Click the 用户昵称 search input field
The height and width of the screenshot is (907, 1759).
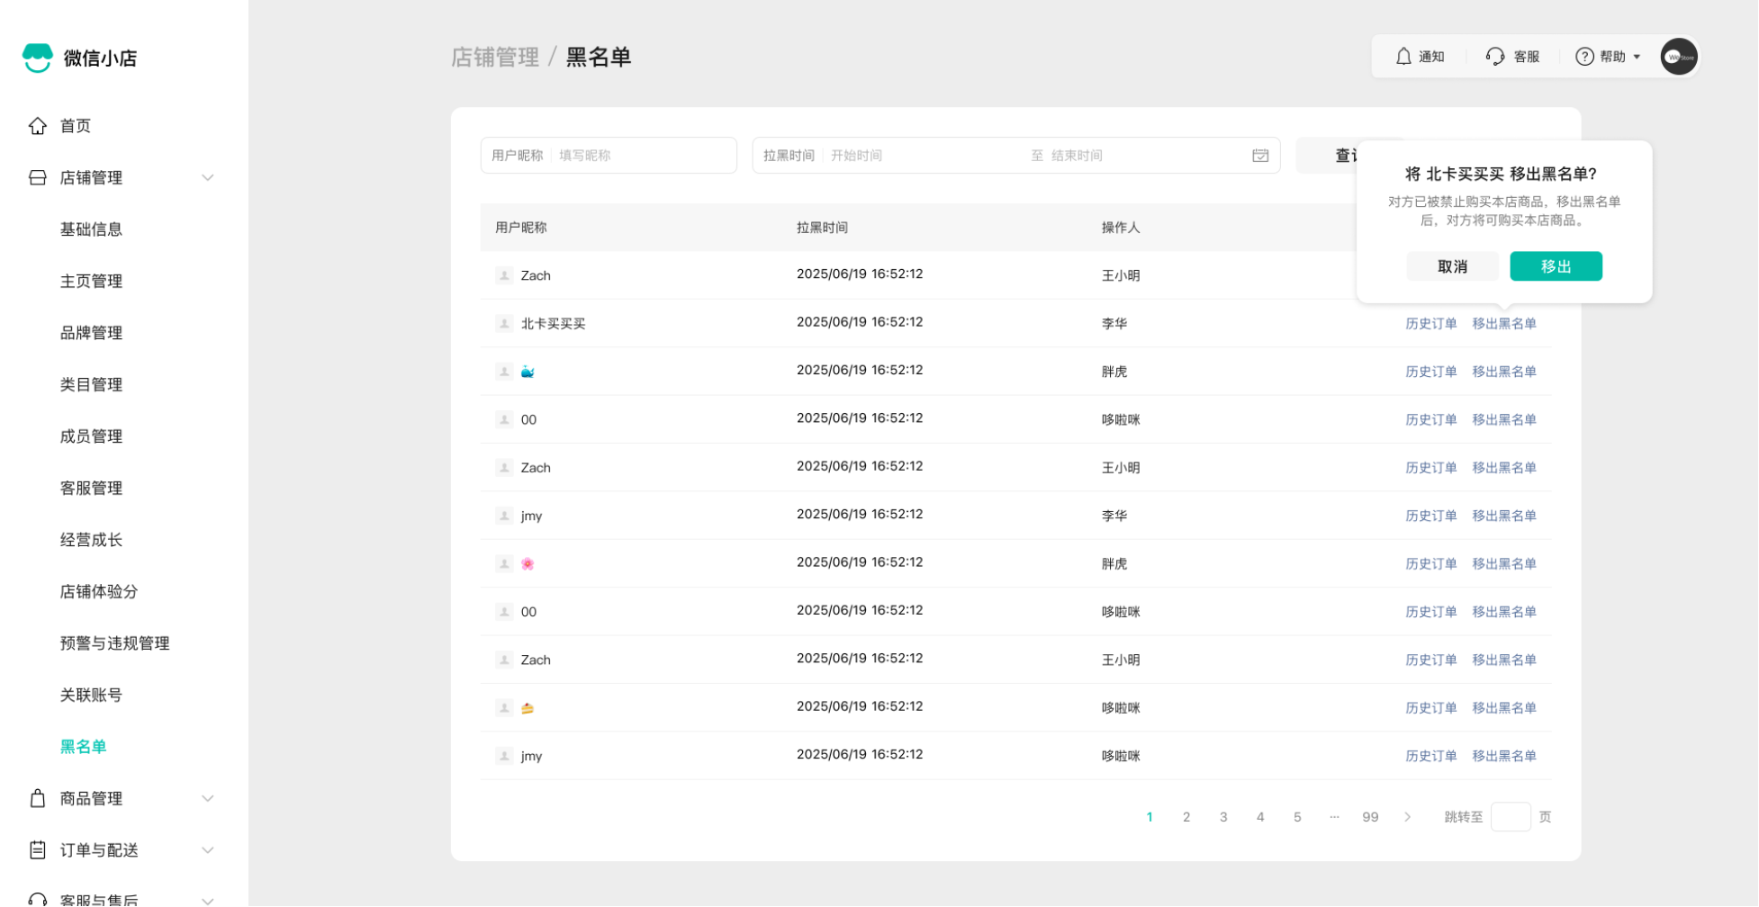coord(643,156)
